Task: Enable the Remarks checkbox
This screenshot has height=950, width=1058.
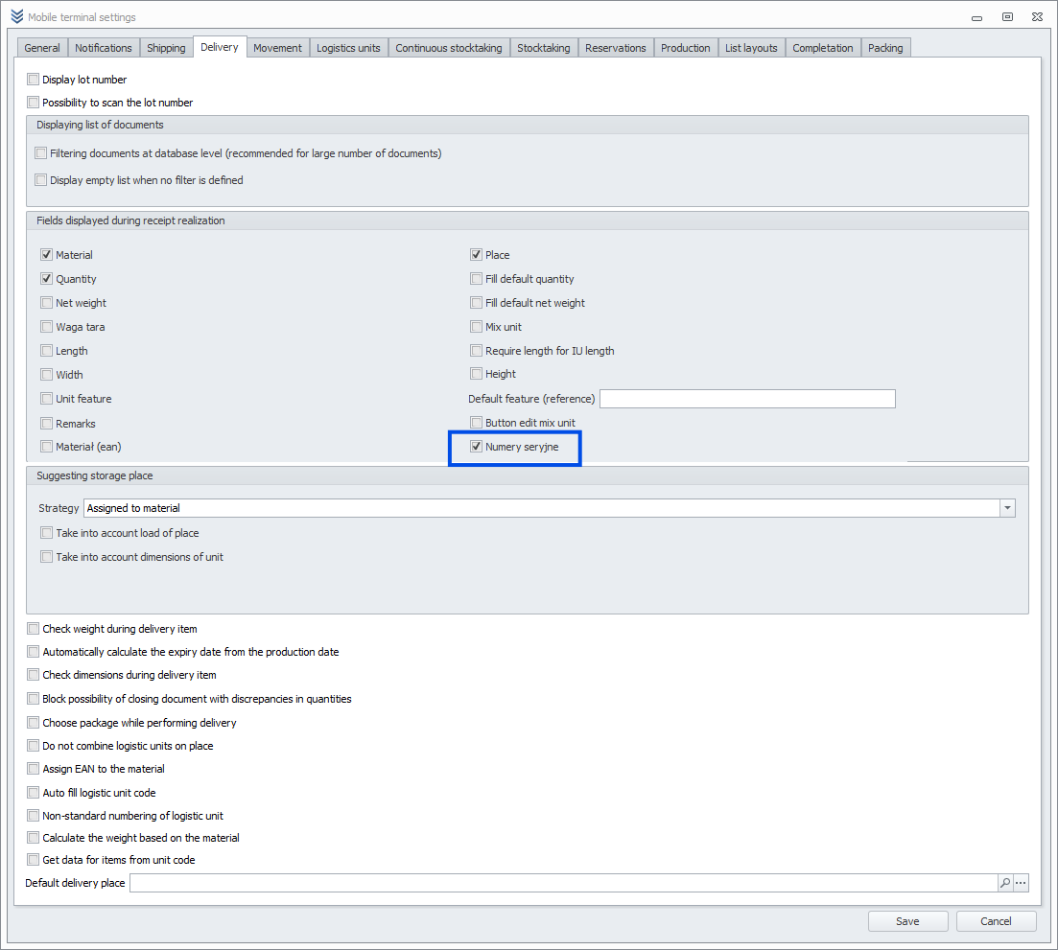Action: pos(47,424)
